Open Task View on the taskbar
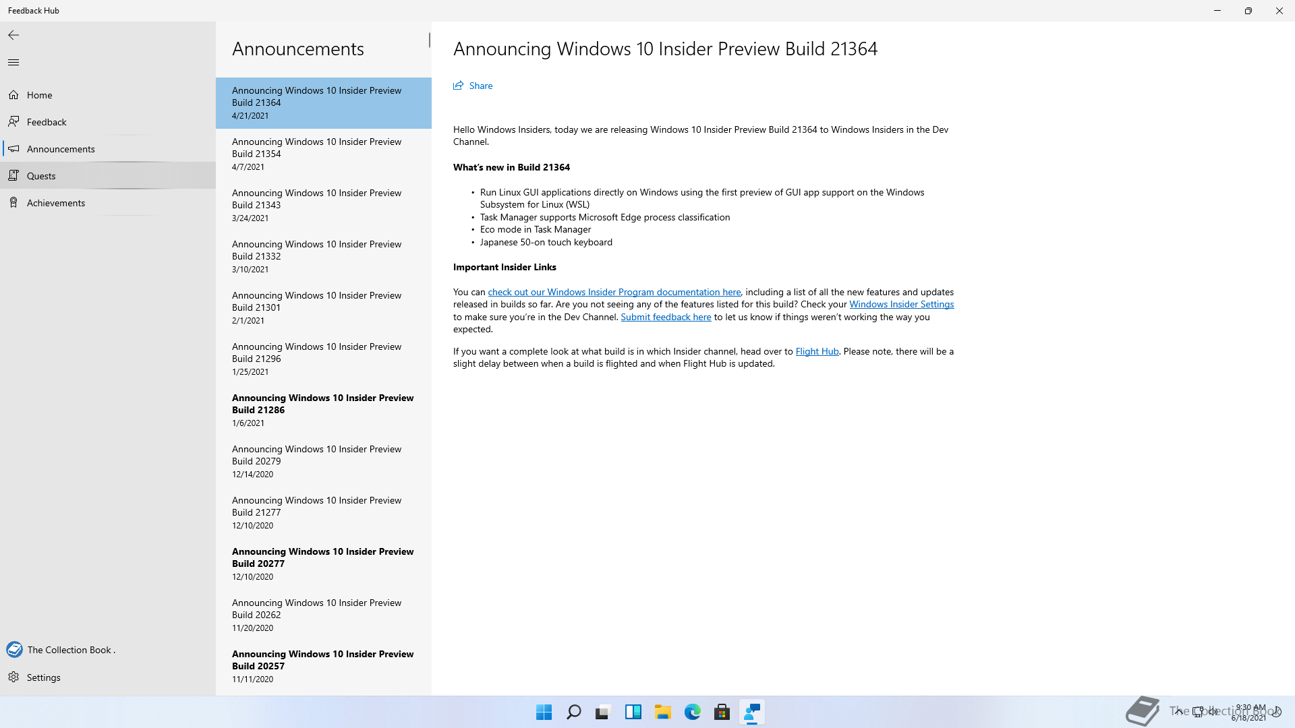The height and width of the screenshot is (728, 1295). tap(603, 712)
